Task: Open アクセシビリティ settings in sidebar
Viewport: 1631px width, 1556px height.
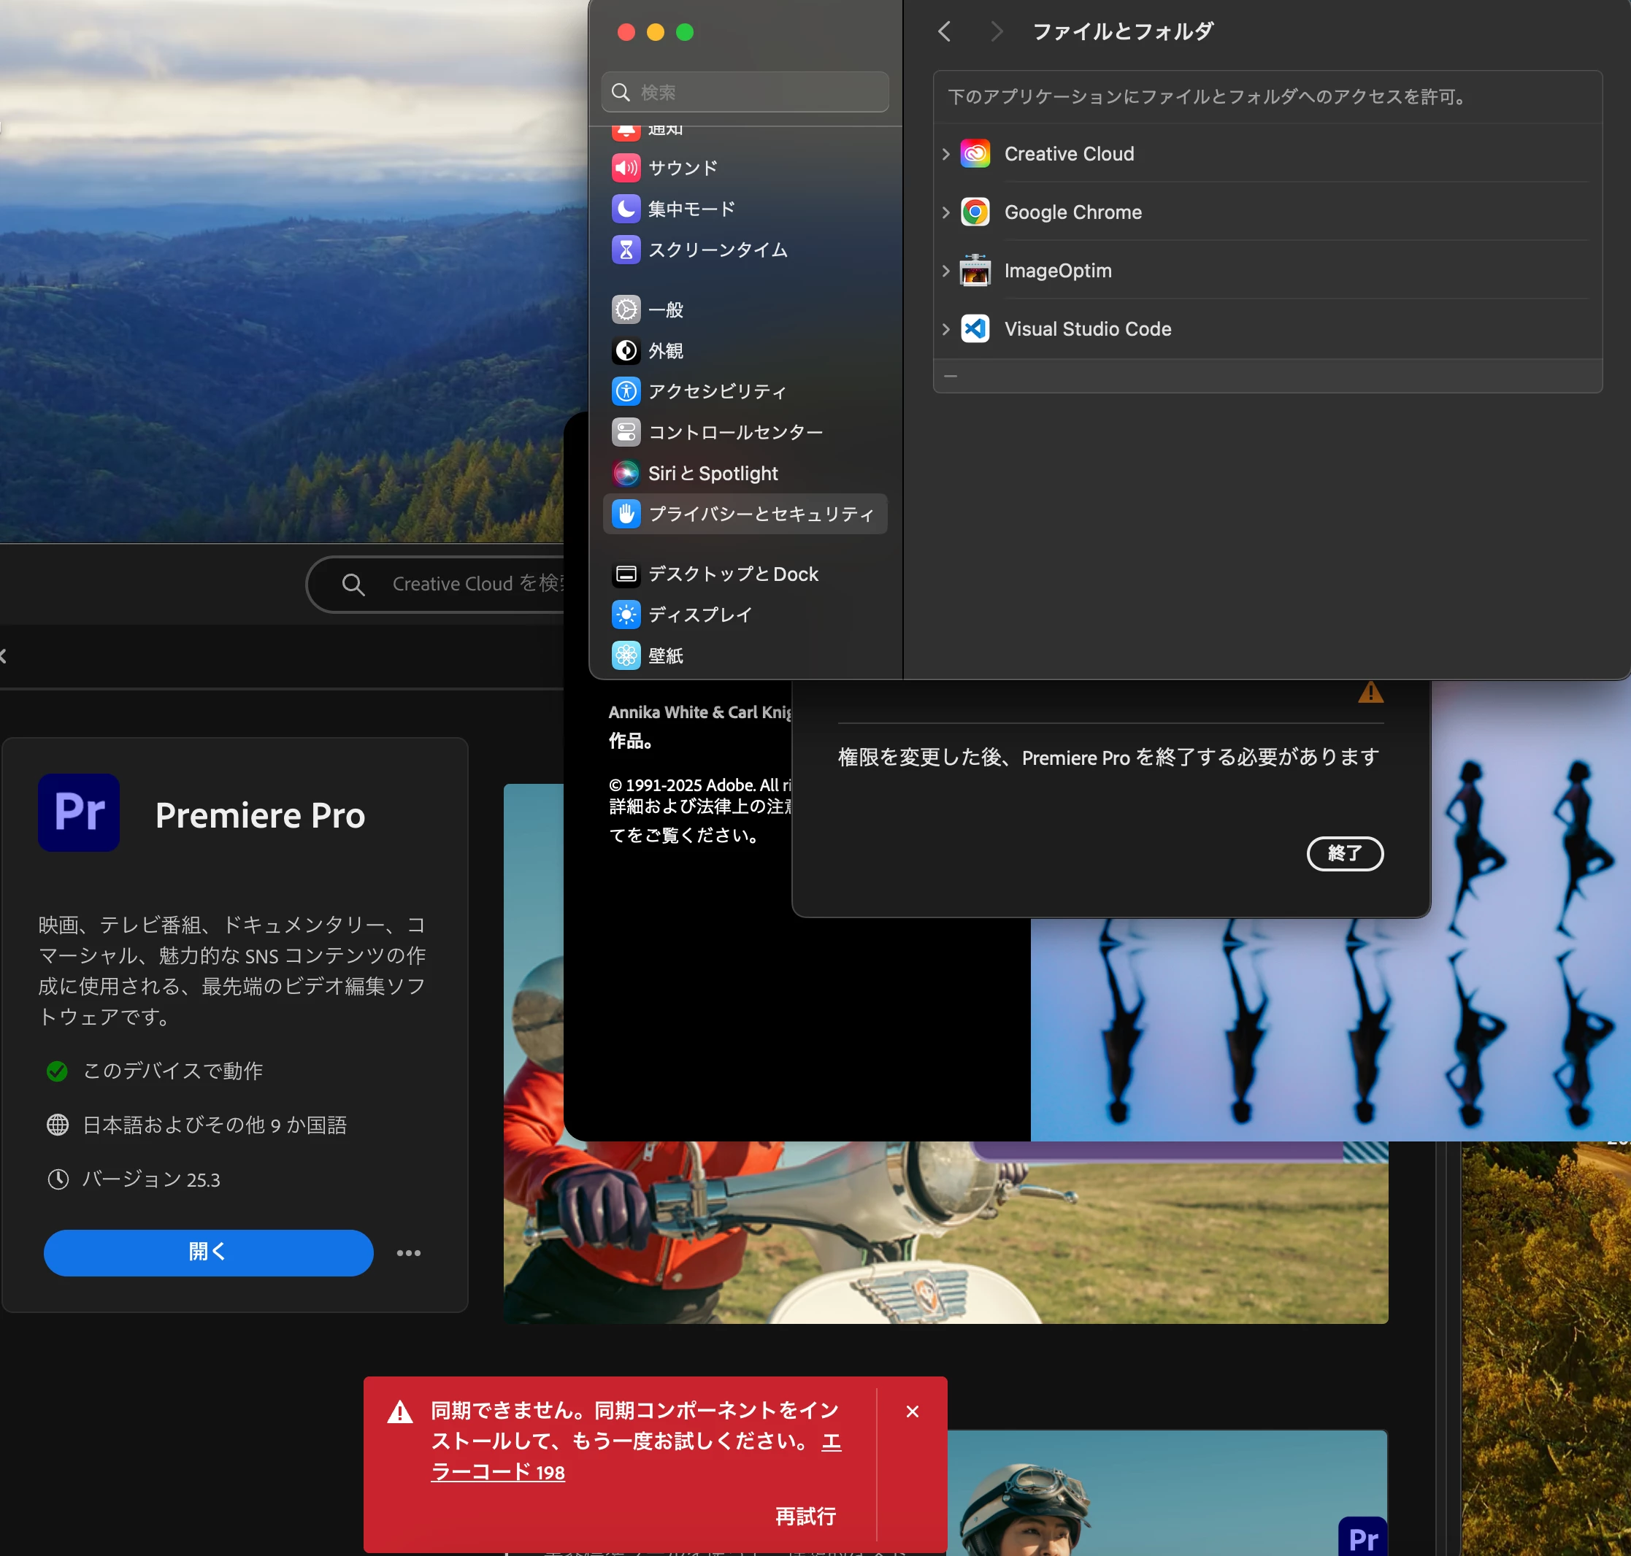Action: [717, 390]
